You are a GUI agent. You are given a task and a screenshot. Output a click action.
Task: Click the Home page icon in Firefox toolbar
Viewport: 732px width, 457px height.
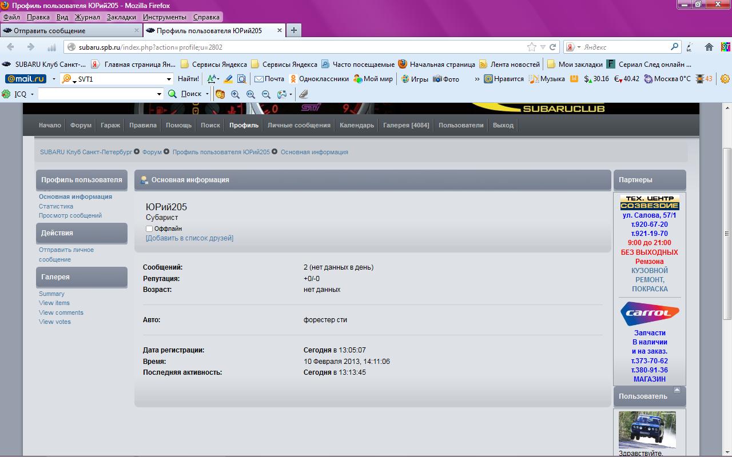pos(709,47)
